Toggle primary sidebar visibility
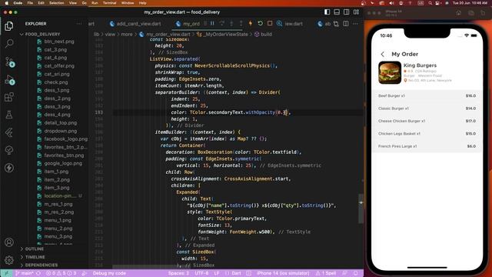The image size is (492, 277). pyautogui.click(x=327, y=12)
